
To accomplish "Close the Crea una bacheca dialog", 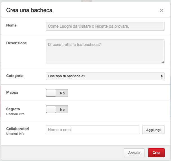I will point(161,10).
